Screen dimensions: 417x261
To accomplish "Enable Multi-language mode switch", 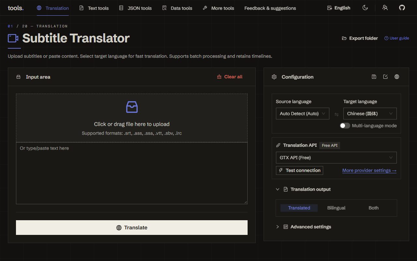I will 345,126.
